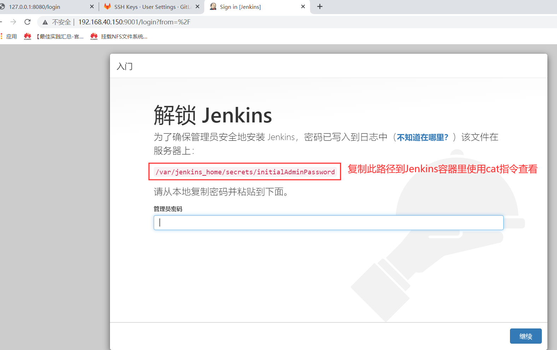
Task: Click the Jenkins favicon on the tab
Action: coord(213,6)
